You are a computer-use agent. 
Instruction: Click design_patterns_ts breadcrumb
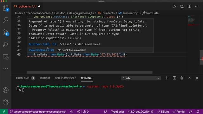pyautogui.click(x=81, y=13)
